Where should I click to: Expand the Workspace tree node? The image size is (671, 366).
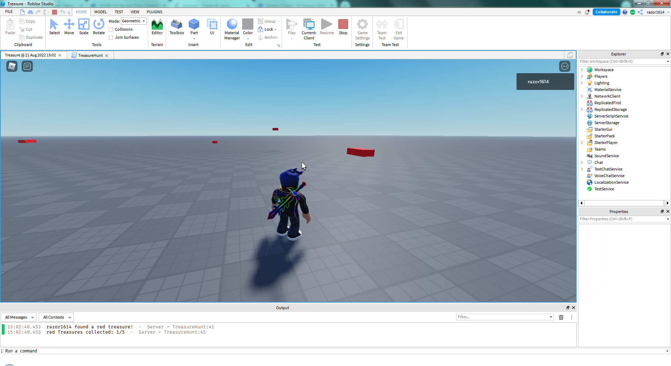click(582, 70)
